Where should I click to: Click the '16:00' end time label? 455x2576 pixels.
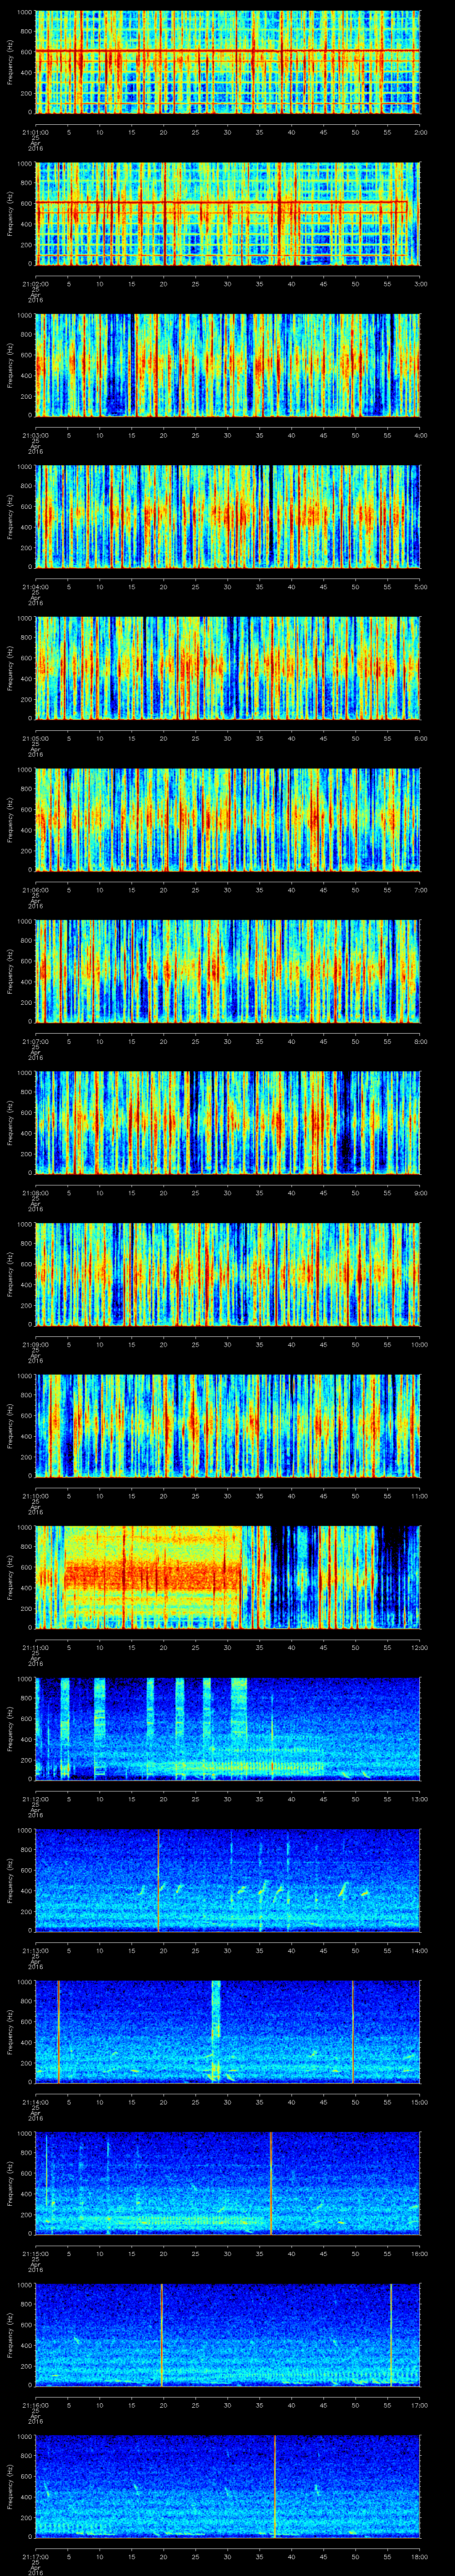(419, 2252)
